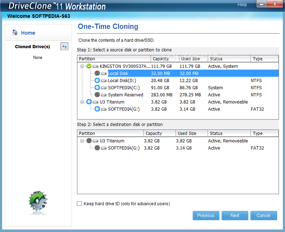Sort destination list by Type column header
This screenshot has height=232, width=285.
pos(264,133)
